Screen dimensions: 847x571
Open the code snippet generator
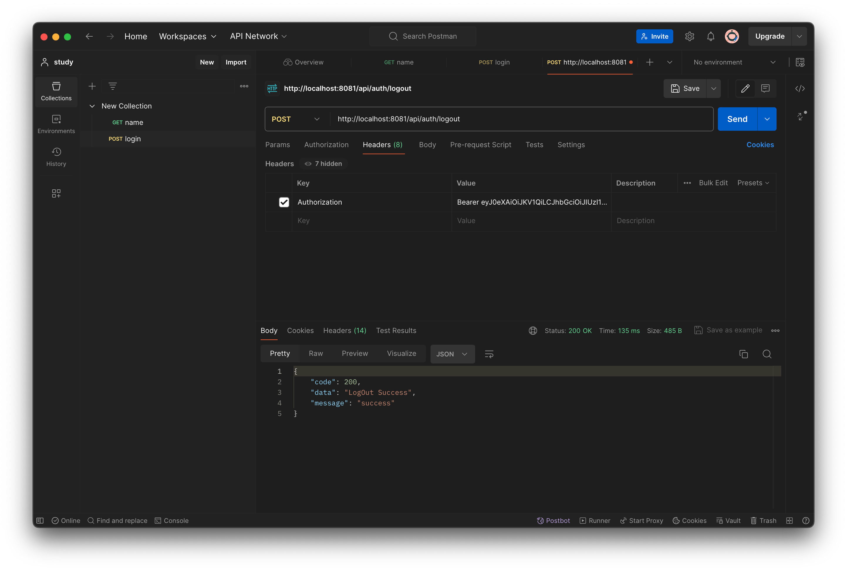[800, 89]
